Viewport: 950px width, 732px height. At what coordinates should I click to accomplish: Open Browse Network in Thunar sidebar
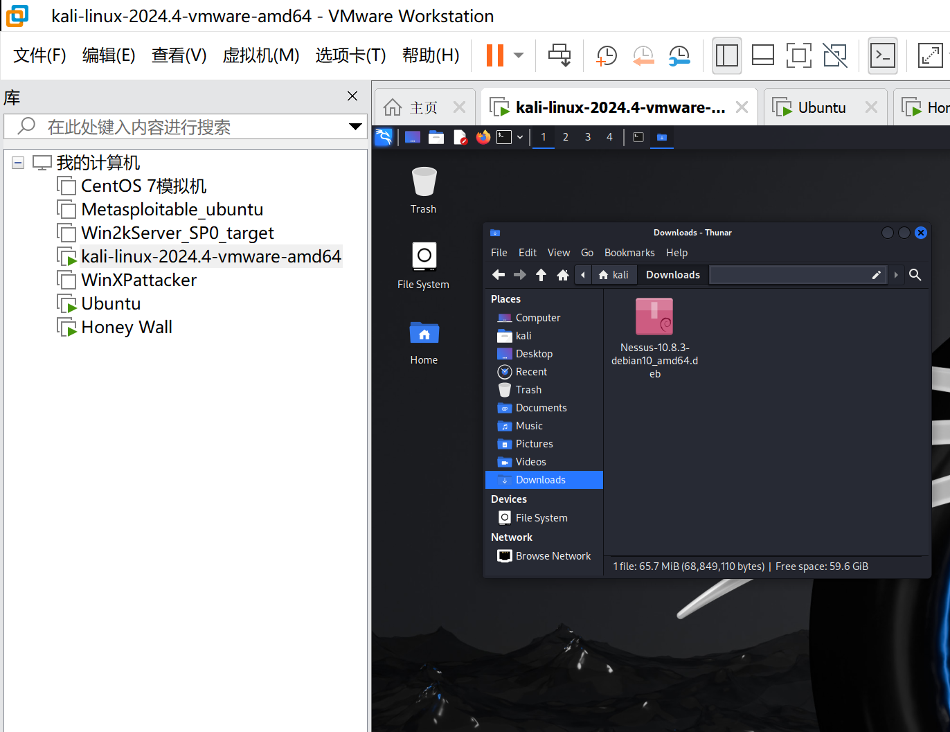pos(544,556)
